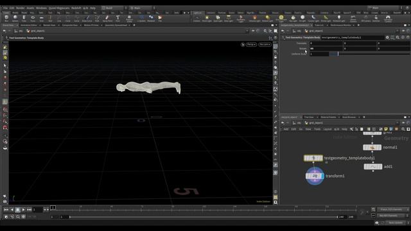Open the Layout menu in network editor

(328, 129)
